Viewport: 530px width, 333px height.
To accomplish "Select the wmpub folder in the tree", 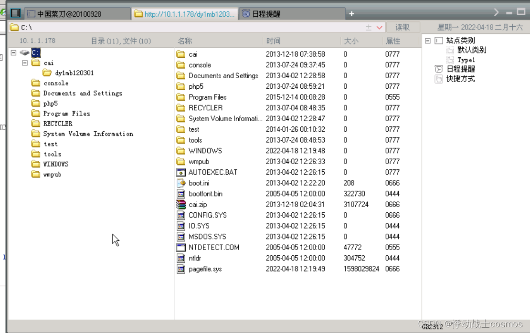I will pos(47,174).
